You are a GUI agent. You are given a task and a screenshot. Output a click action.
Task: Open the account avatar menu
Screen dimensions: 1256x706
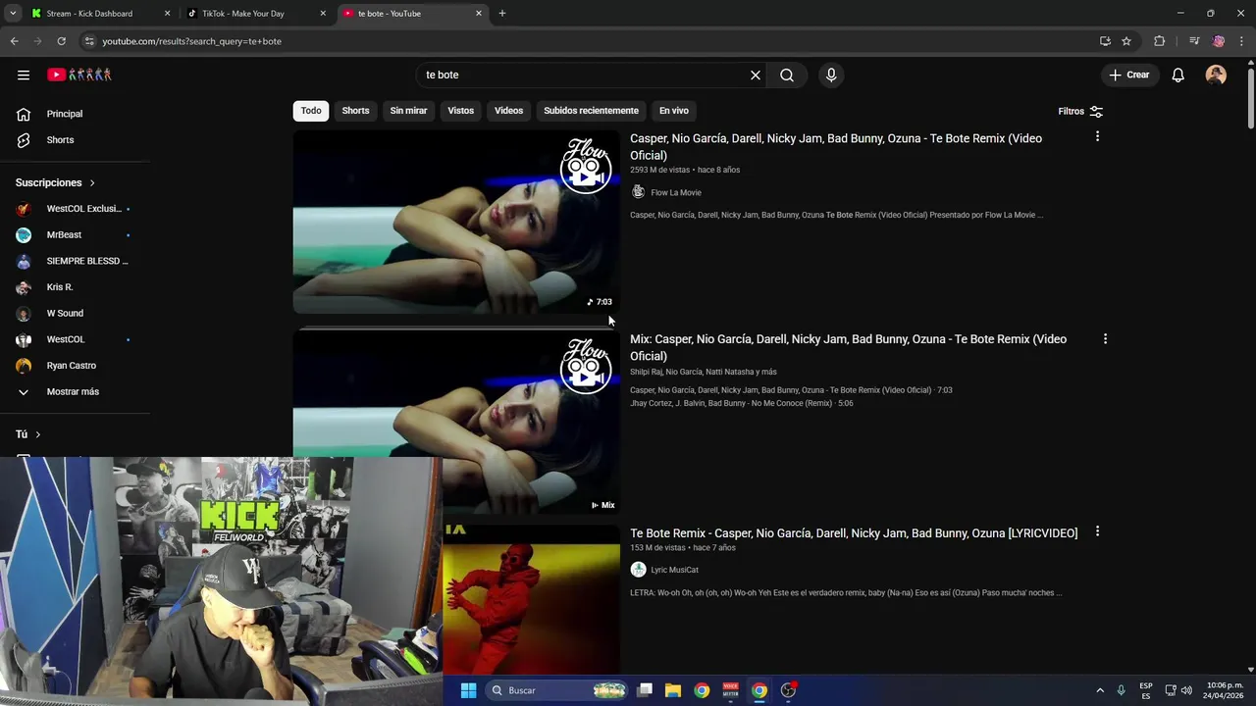[1216, 75]
